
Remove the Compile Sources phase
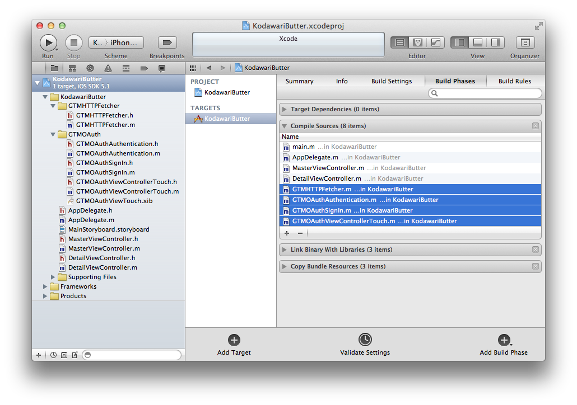tap(536, 126)
